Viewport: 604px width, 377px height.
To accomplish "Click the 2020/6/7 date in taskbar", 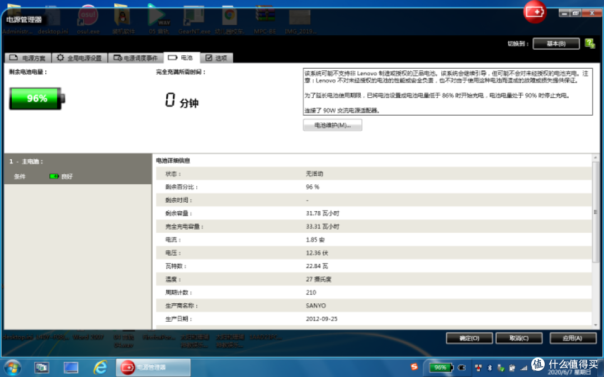I will [569, 373].
